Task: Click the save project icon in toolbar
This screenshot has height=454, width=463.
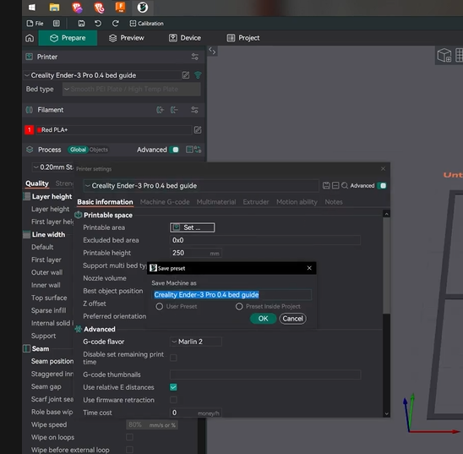Action: click(x=81, y=24)
